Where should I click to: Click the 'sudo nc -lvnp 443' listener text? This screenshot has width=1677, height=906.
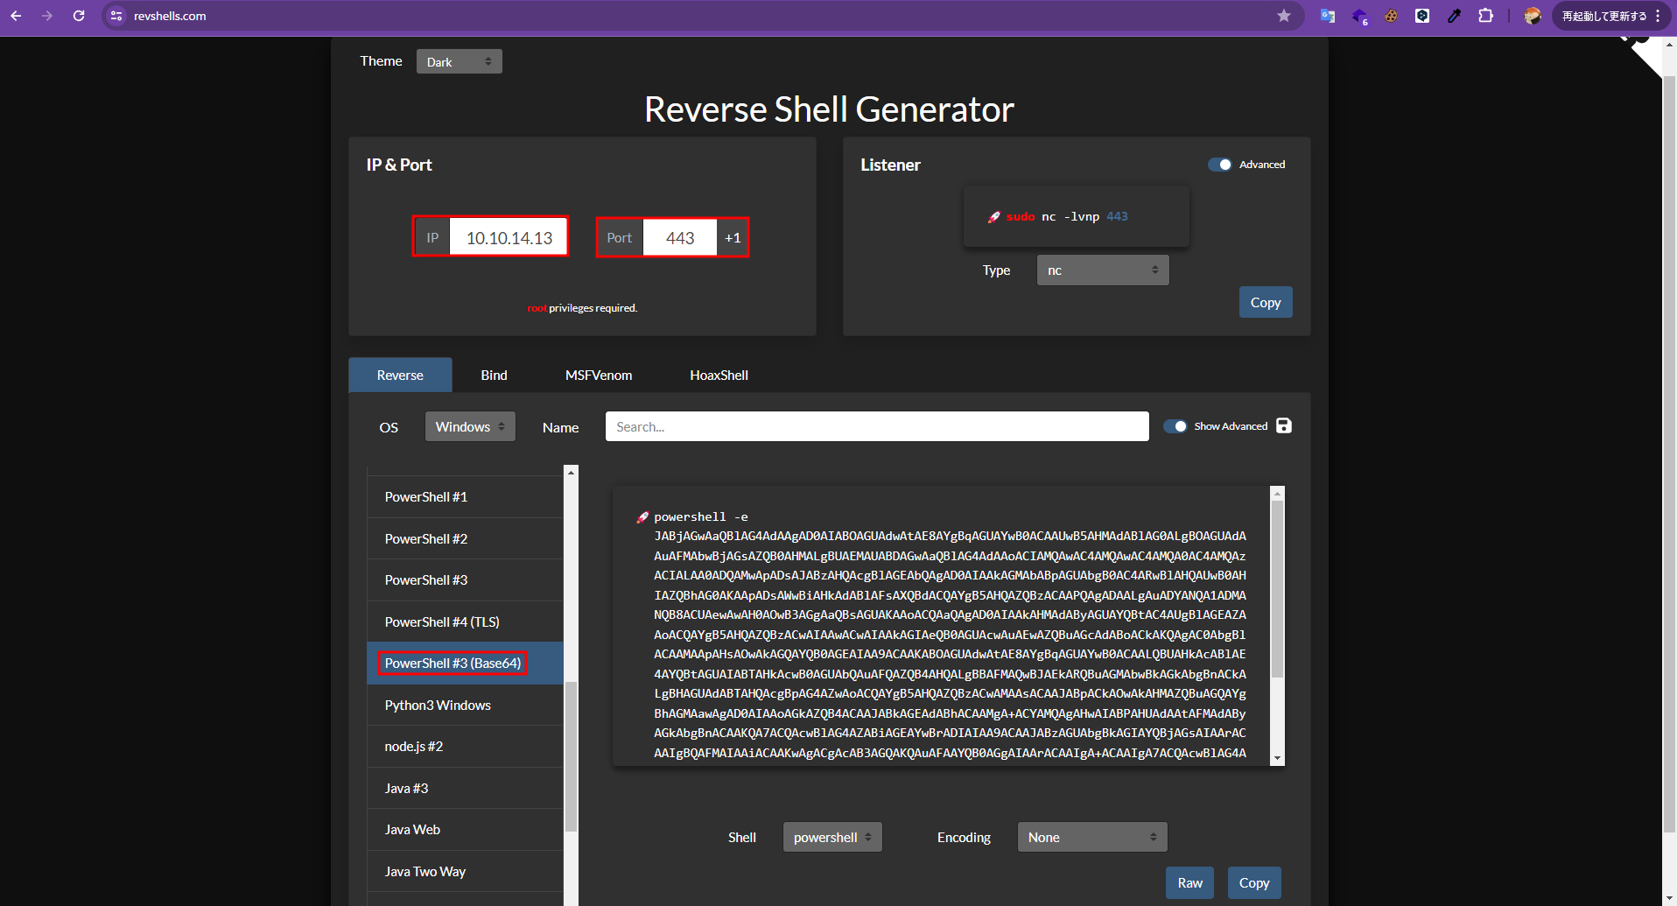1067,216
